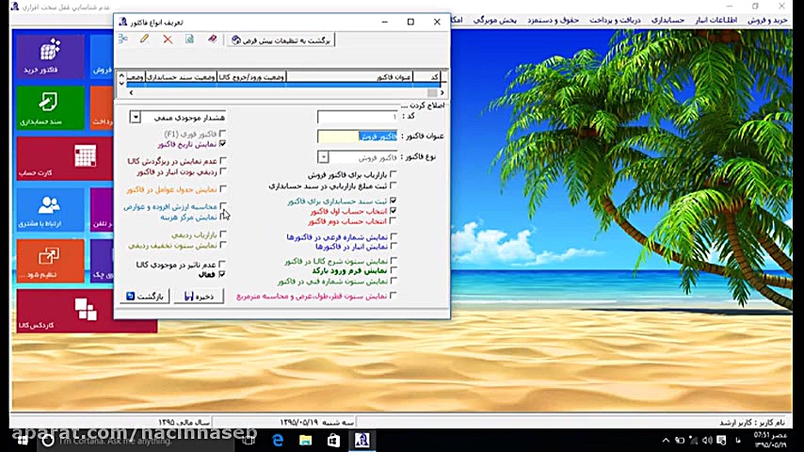Click the بازگشت back button

(145, 296)
